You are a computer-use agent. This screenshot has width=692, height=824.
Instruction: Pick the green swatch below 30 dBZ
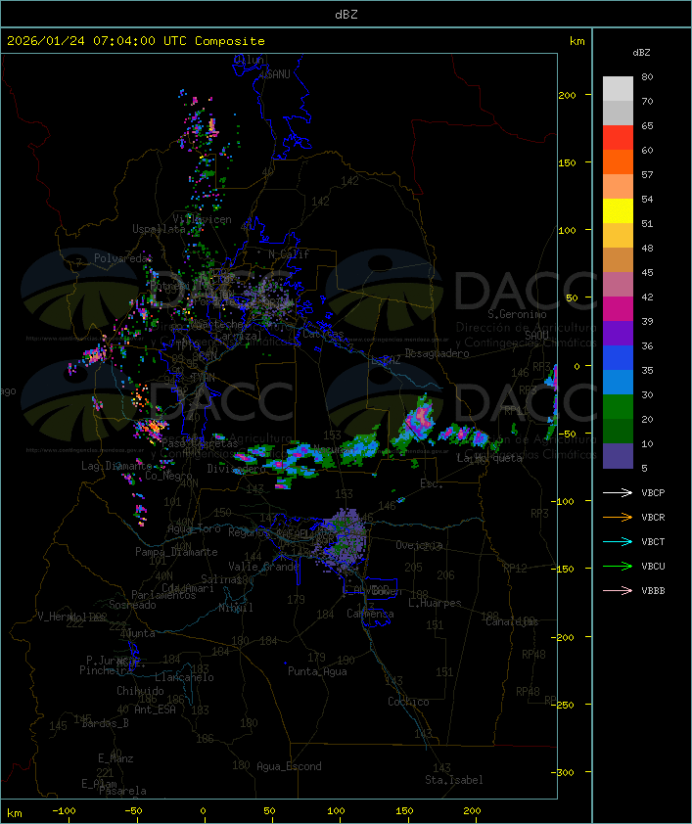point(618,407)
